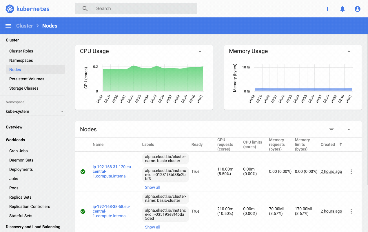
Task: Open the user profile icon
Action: [357, 9]
